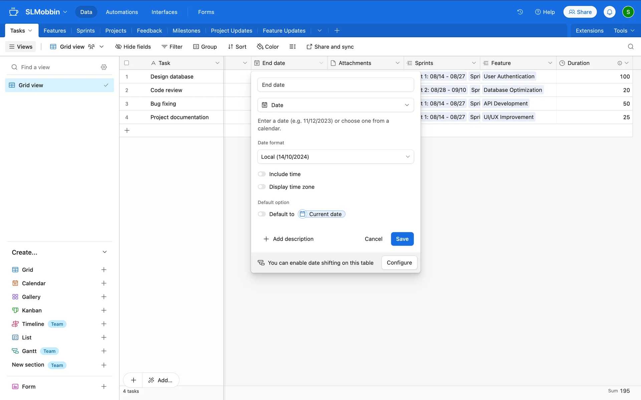The height and width of the screenshot is (400, 641).
Task: Select all rows header checkbox
Action: tap(127, 63)
